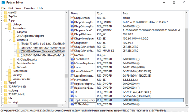
Task: Click the NameServer data 8.8.8.8,8.8.4.4
Action: click(x=130, y=80)
